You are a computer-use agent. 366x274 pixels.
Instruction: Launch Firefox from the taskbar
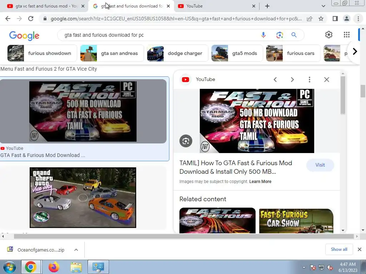pyautogui.click(x=54, y=267)
